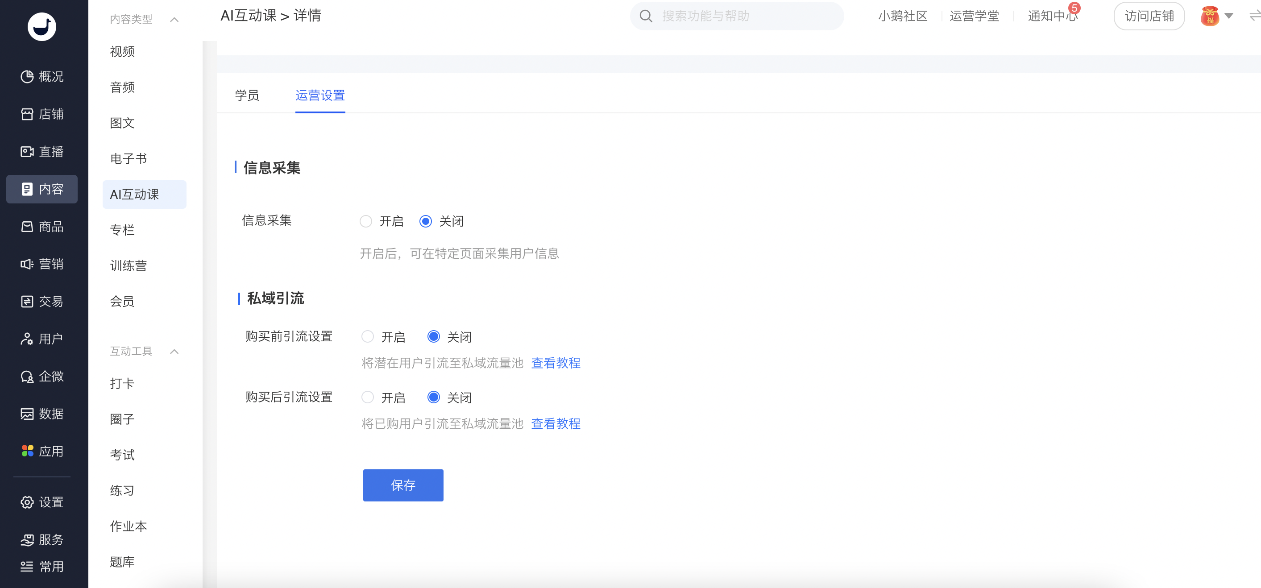Open 查看教程 for 购买前引流
The image size is (1261, 588).
(x=556, y=363)
